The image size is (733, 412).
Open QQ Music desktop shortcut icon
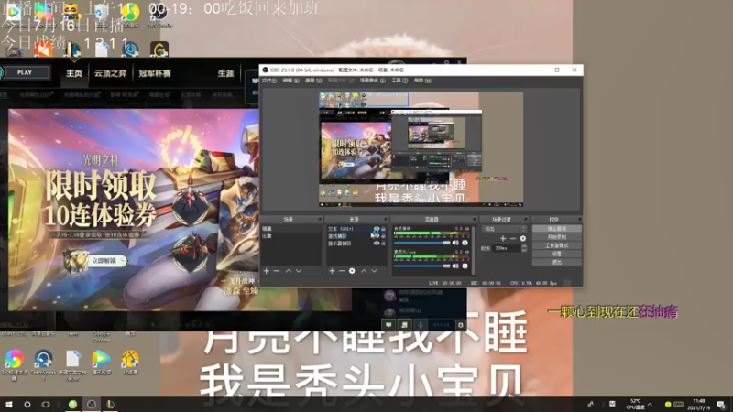pos(130,13)
